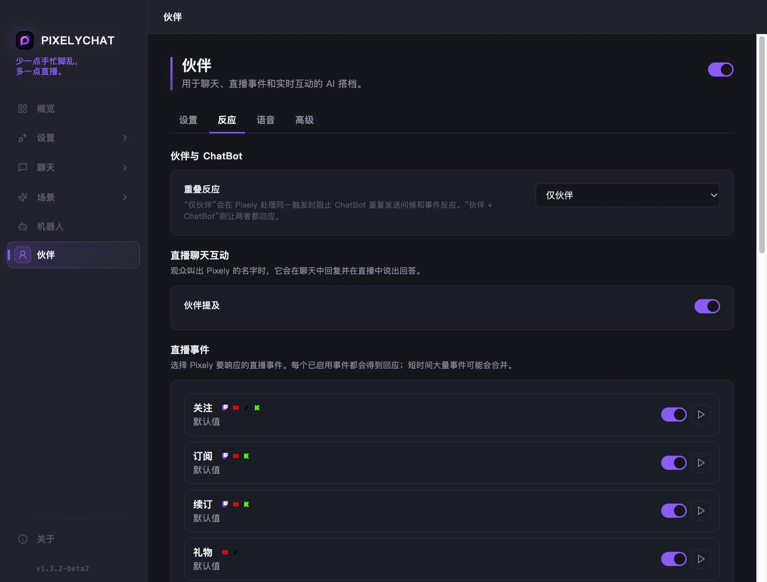
Task: Open 关于 in the sidebar
Action: 74,539
